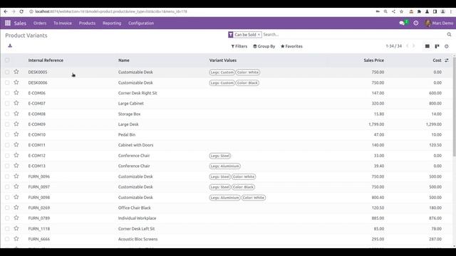Sort by Cost column header
The height and width of the screenshot is (256, 456).
tap(437, 60)
